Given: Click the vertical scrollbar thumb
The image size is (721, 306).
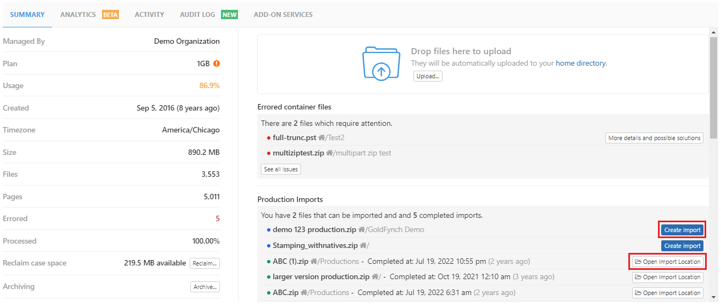Looking at the screenshot, I should [713, 87].
